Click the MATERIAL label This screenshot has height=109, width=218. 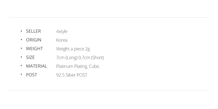(36, 66)
